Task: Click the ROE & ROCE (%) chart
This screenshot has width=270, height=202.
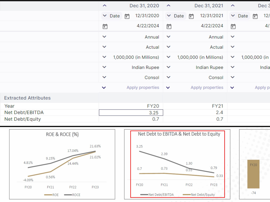Action: click(62, 164)
